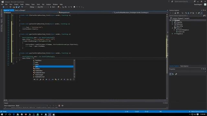
Task: Click the Save All toolbar icon
Action: click(19, 7)
